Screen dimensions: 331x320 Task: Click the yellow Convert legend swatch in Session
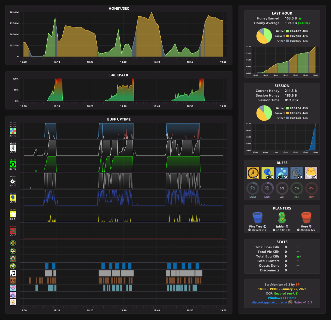tap(287, 113)
